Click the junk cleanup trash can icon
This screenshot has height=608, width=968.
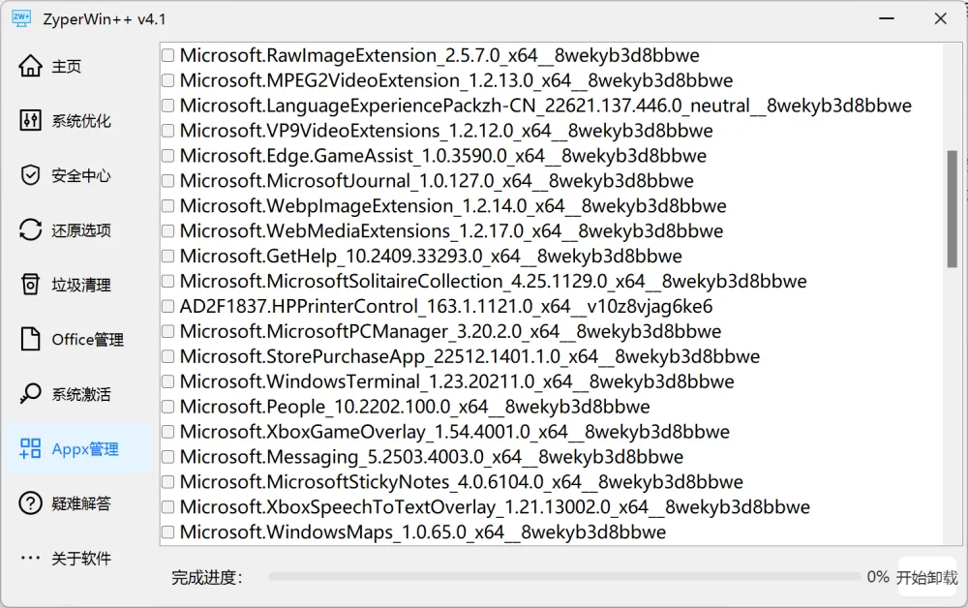[x=30, y=284]
